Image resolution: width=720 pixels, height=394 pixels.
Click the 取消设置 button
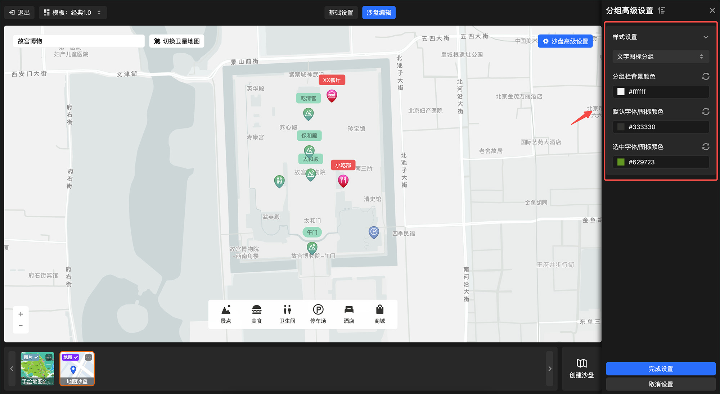(x=661, y=384)
